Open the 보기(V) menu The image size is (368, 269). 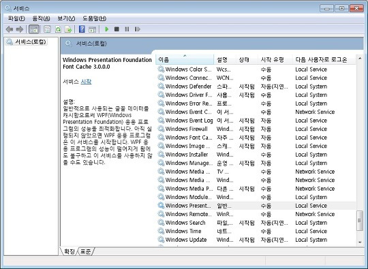(x=66, y=18)
